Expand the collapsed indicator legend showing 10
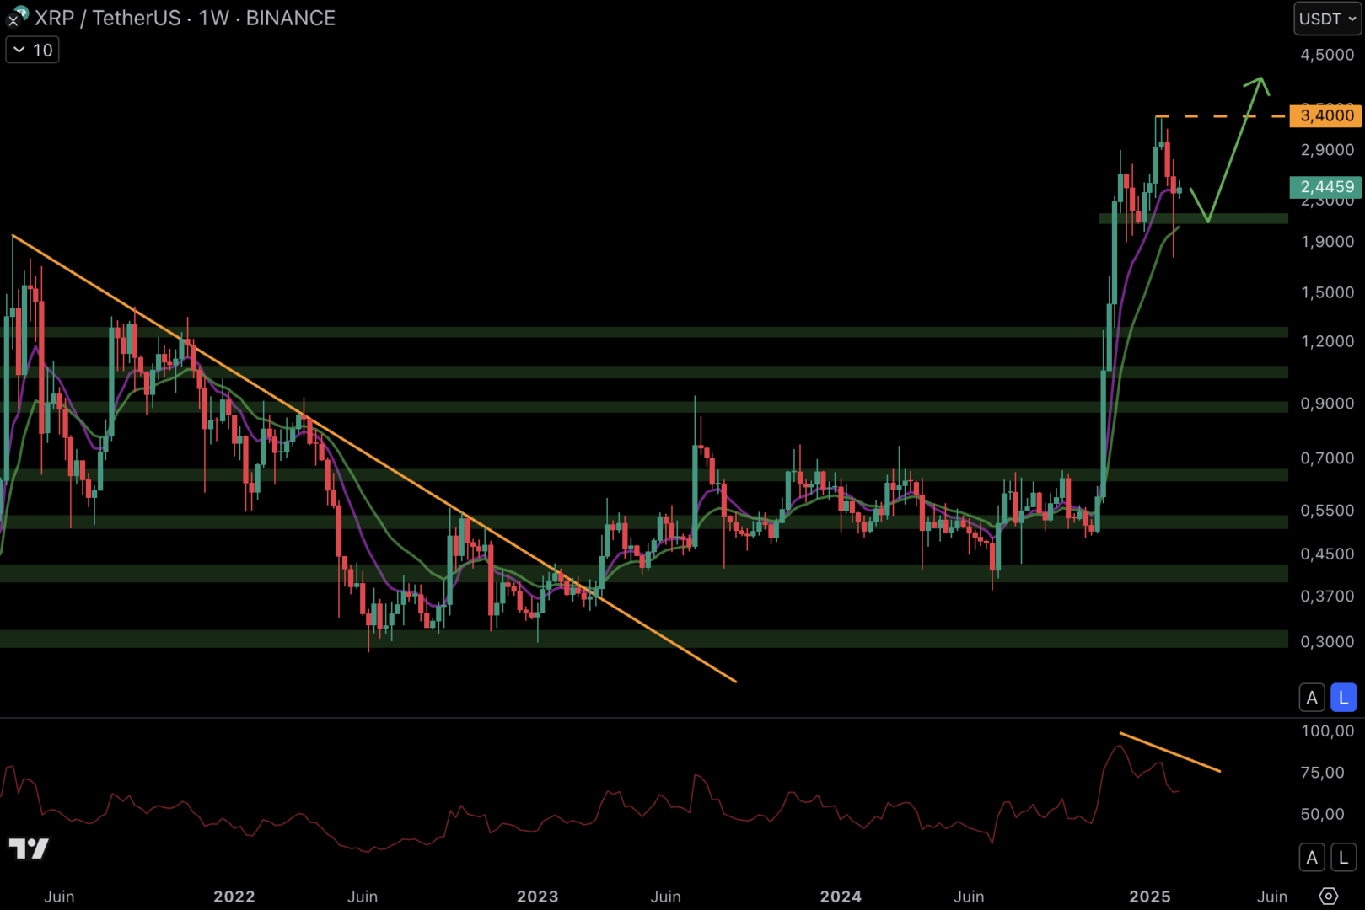This screenshot has width=1365, height=910. click(33, 51)
